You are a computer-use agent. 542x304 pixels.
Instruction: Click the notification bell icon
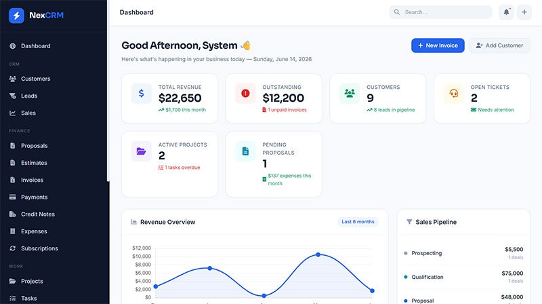(x=506, y=12)
